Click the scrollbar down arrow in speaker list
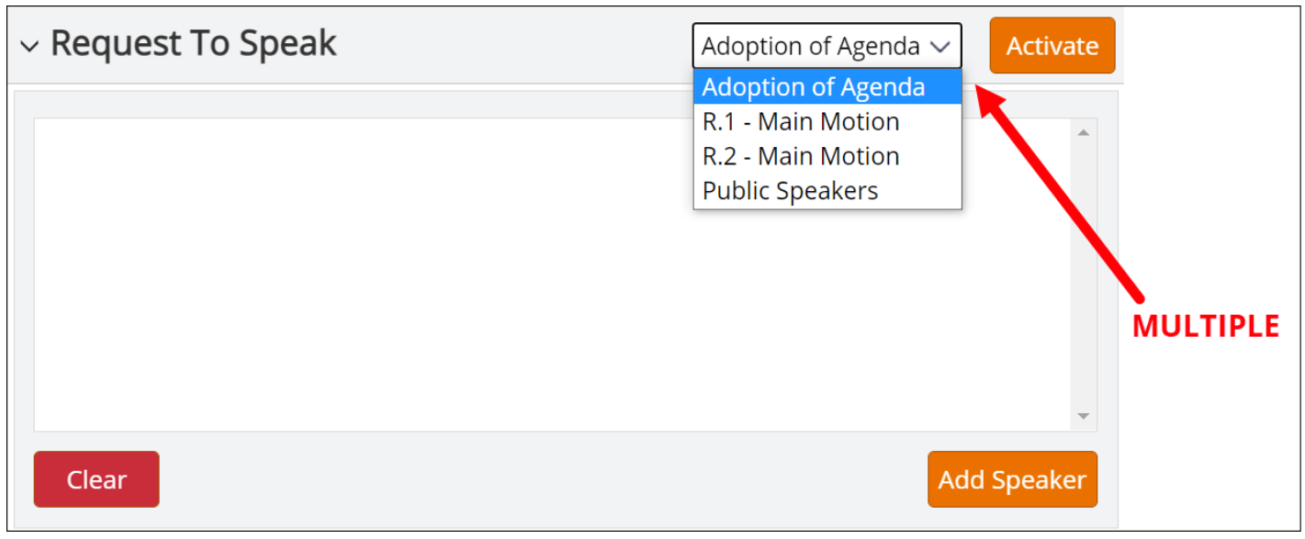The height and width of the screenshot is (539, 1305). pos(1084,417)
